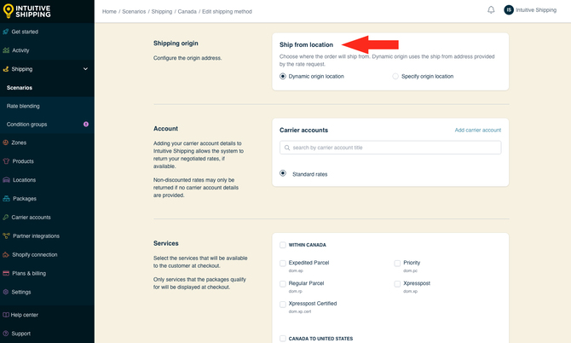Click the IS account avatar
571x343 pixels.
coord(509,10)
